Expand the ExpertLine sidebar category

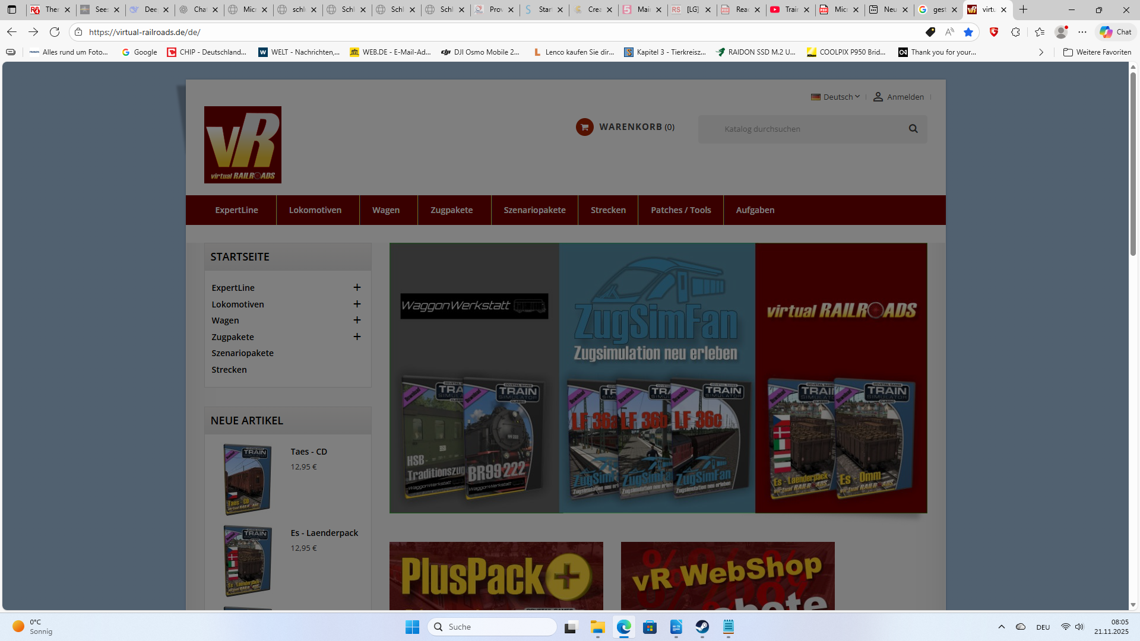(357, 287)
